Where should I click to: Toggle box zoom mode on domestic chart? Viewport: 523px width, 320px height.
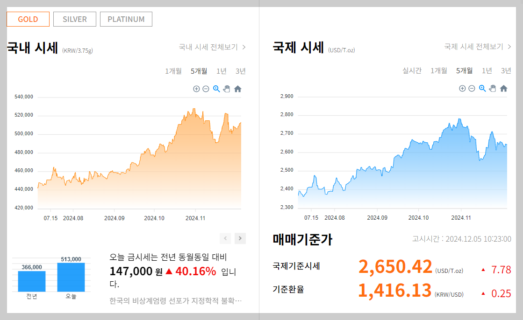[216, 89]
